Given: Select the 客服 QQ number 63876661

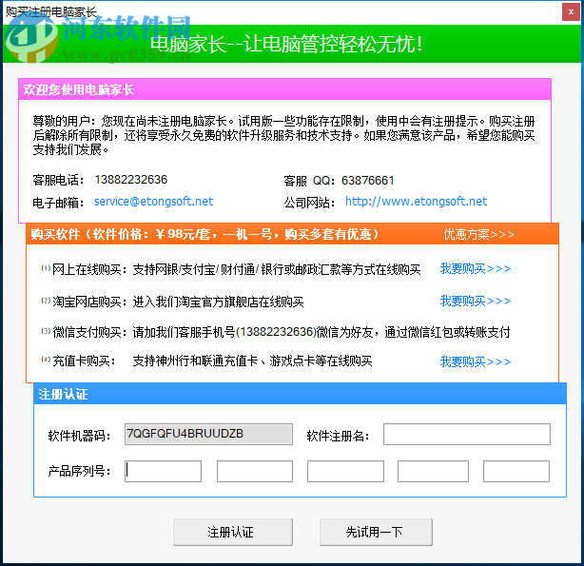Looking at the screenshot, I should pos(367,181).
